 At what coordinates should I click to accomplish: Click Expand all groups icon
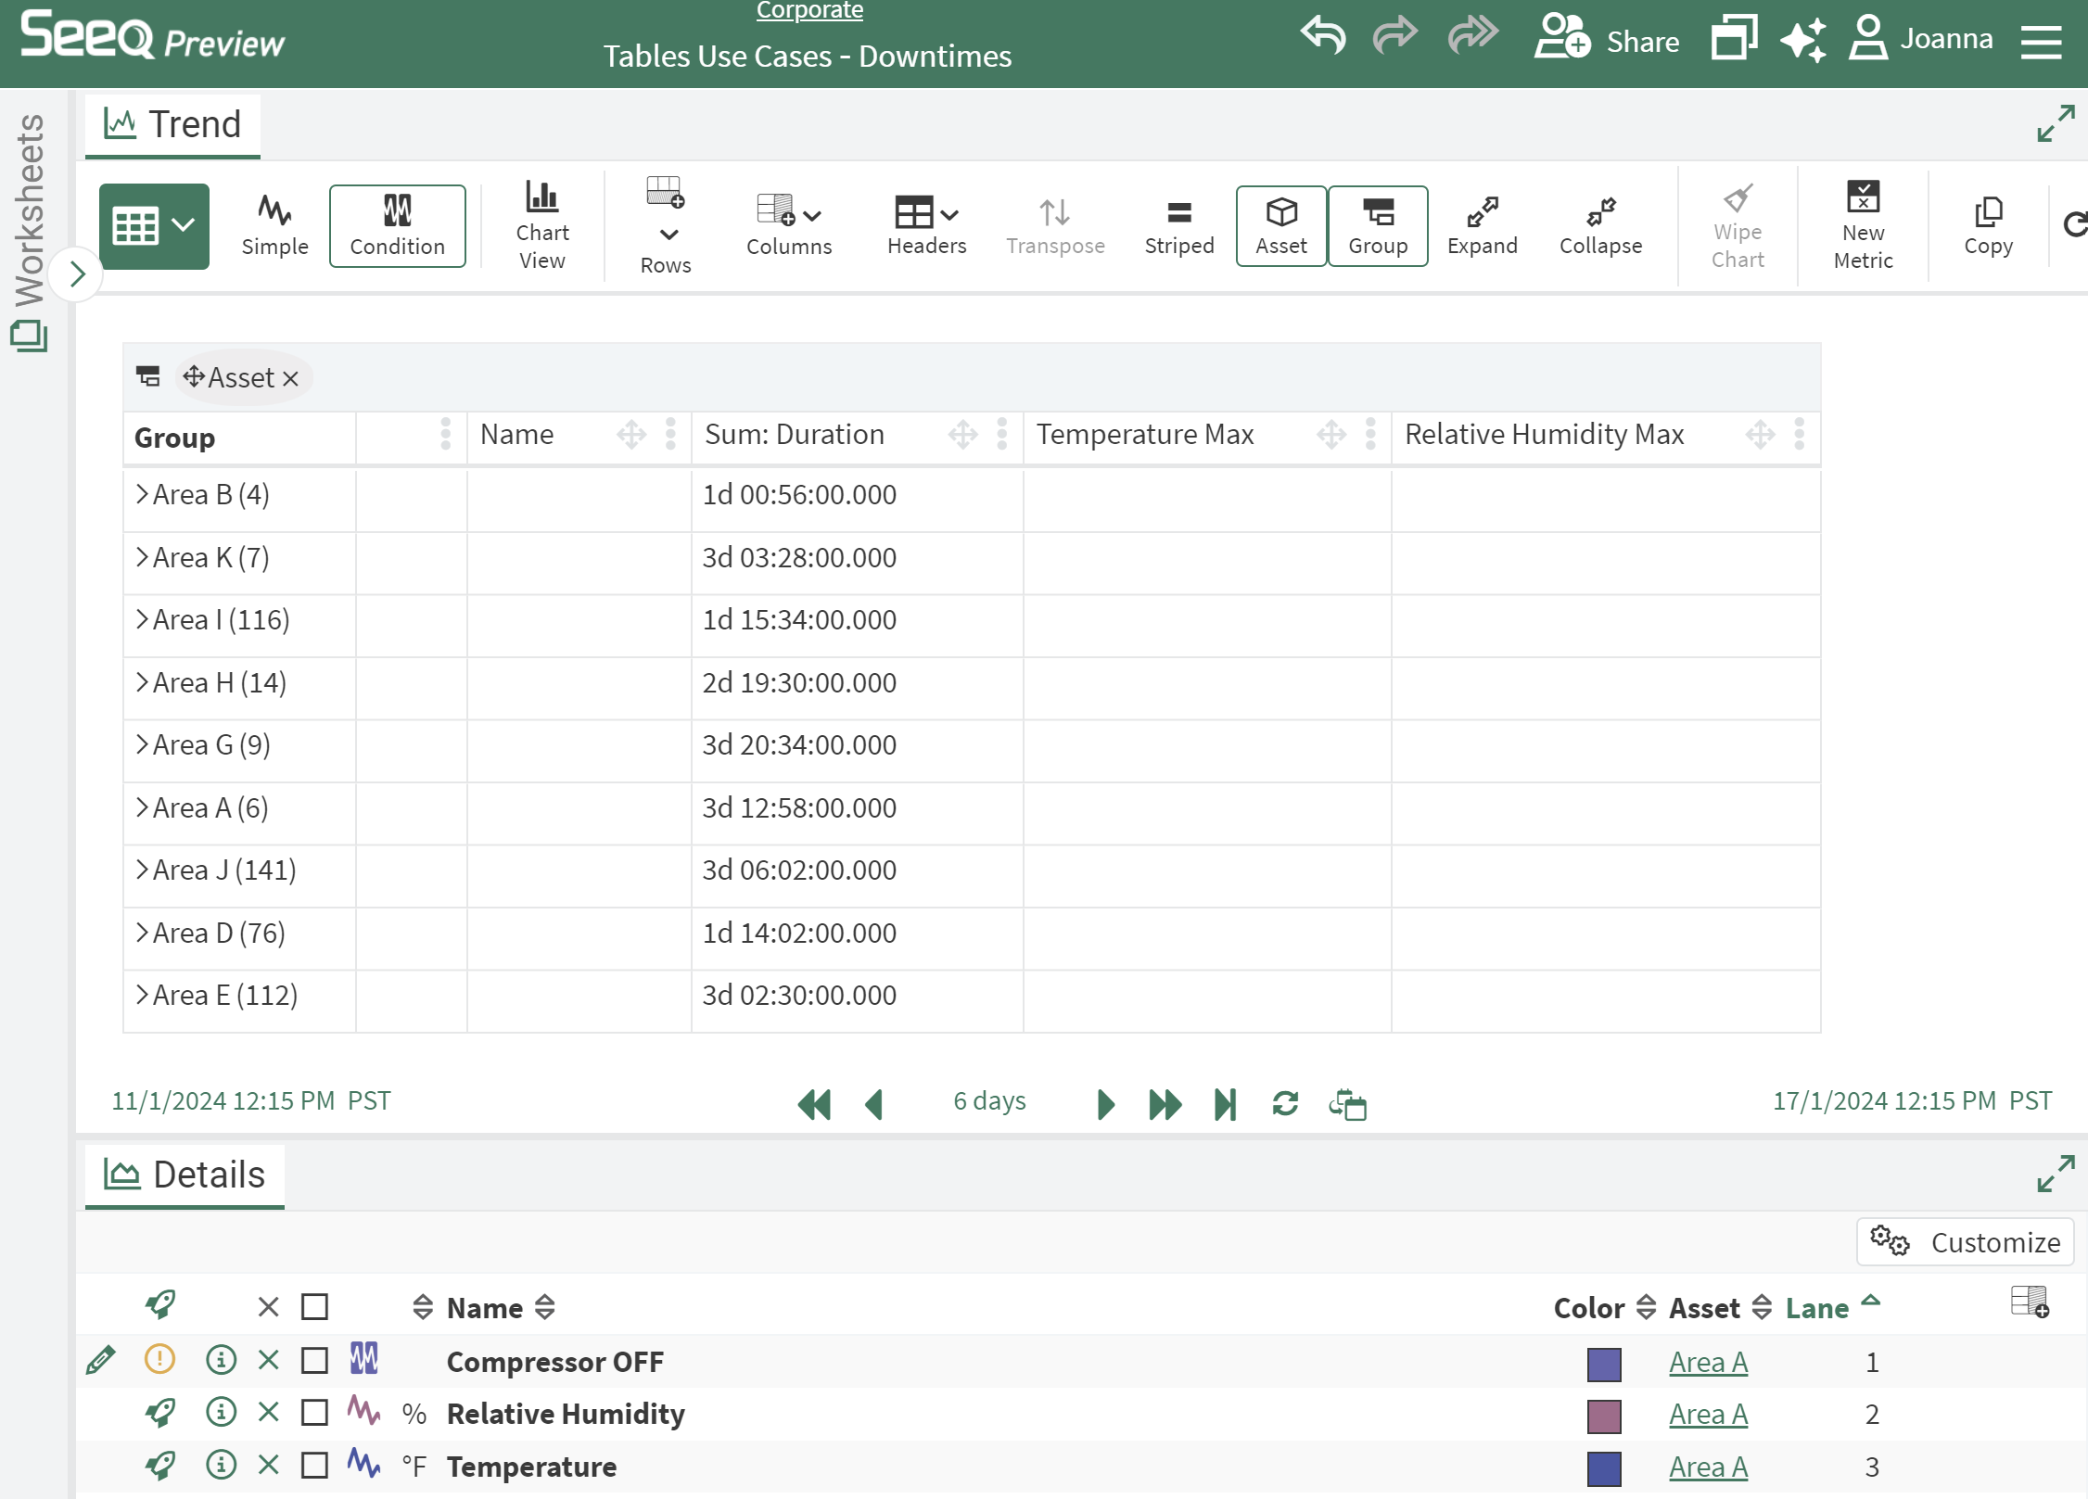pyautogui.click(x=1482, y=225)
